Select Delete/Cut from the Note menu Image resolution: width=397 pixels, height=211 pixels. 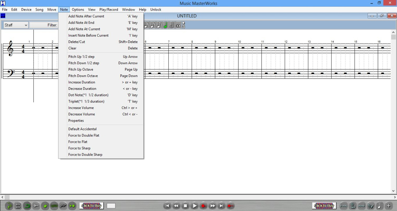pyautogui.click(x=101, y=42)
